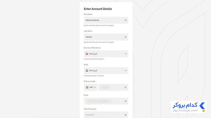The height and width of the screenshot is (118, 211).
Task: Open the Country of Residence dropdown
Action: (106, 54)
